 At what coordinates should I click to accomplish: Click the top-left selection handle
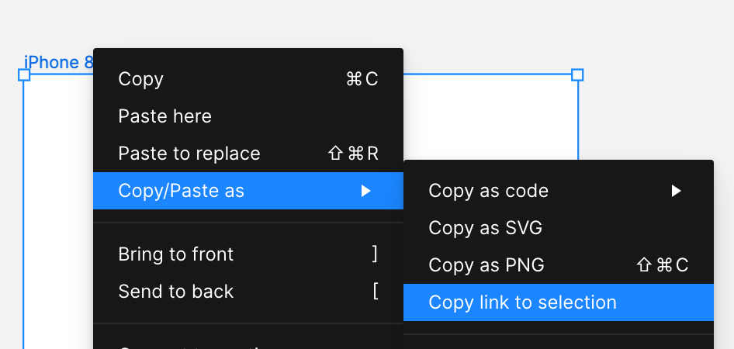click(24, 74)
